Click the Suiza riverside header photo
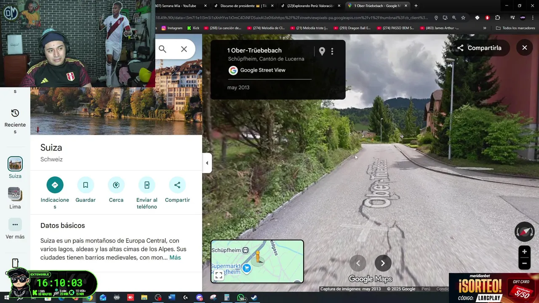The height and width of the screenshot is (303, 539). pos(116,111)
